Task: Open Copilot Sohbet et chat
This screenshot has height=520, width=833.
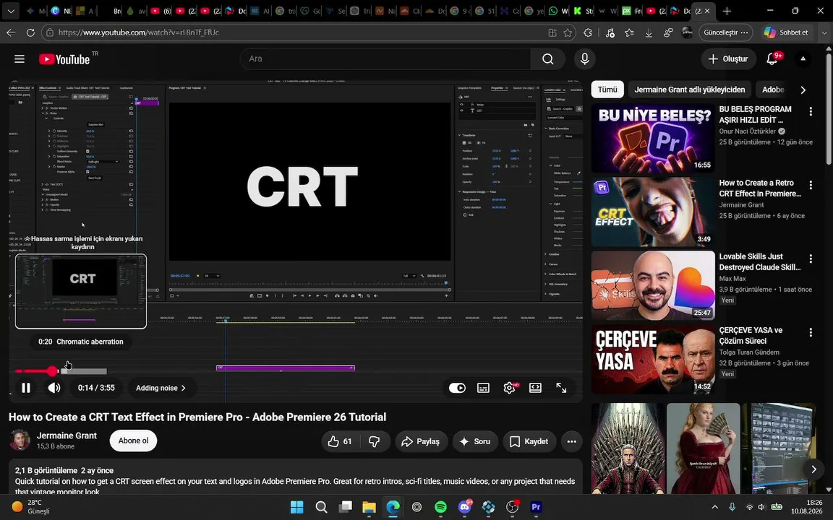Action: tap(786, 32)
